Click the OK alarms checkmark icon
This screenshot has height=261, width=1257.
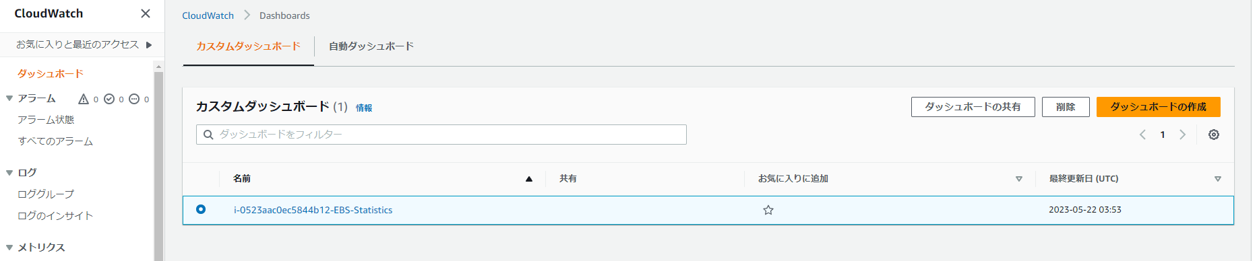click(109, 99)
